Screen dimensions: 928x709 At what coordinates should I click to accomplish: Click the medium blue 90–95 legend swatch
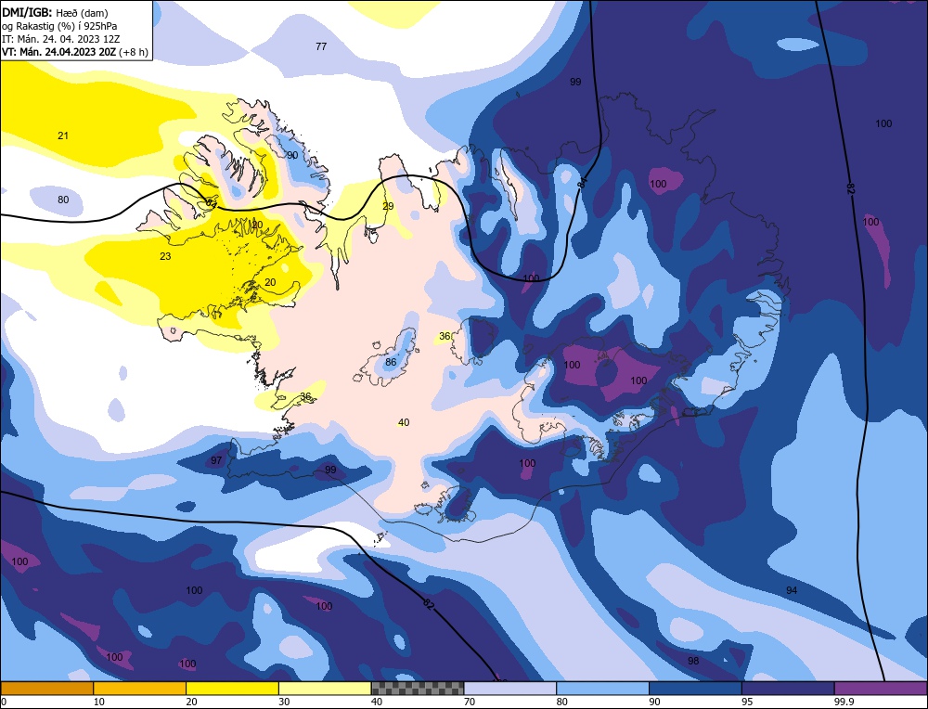click(x=695, y=688)
